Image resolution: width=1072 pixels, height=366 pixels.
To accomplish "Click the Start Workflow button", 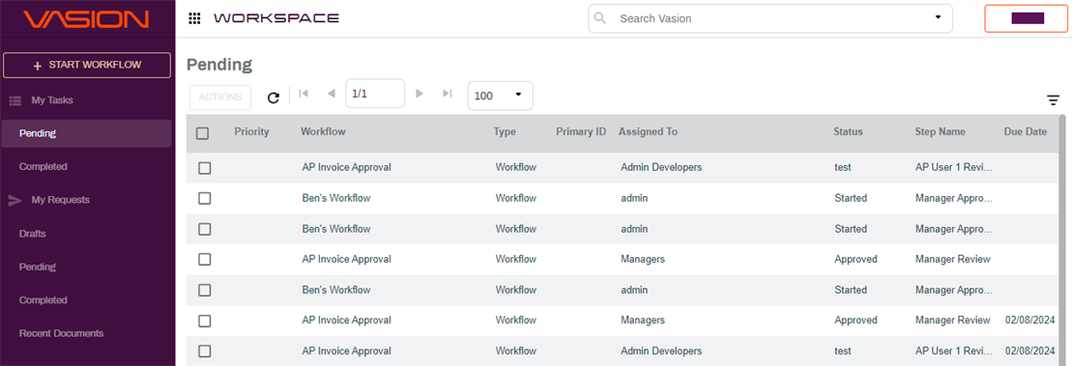I will (87, 65).
